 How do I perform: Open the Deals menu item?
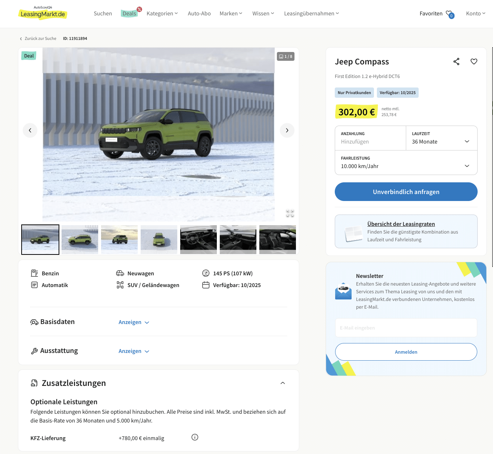coord(129,14)
